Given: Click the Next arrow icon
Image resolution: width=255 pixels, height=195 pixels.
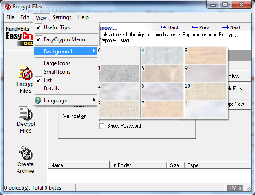Looking at the screenshot, I should coord(225,27).
